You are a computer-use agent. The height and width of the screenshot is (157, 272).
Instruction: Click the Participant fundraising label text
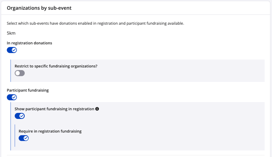click(x=28, y=90)
